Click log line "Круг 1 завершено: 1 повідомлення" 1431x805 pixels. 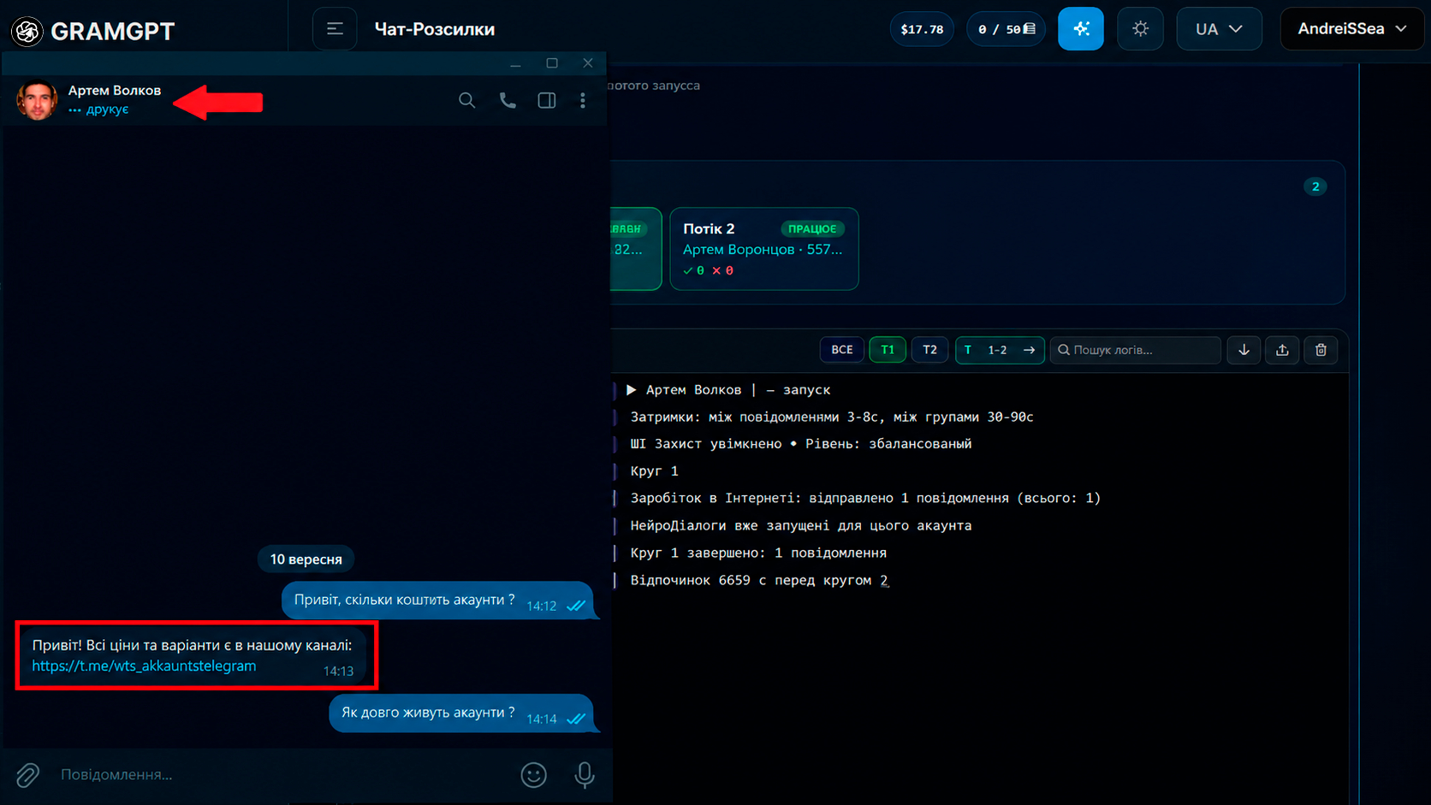758,553
